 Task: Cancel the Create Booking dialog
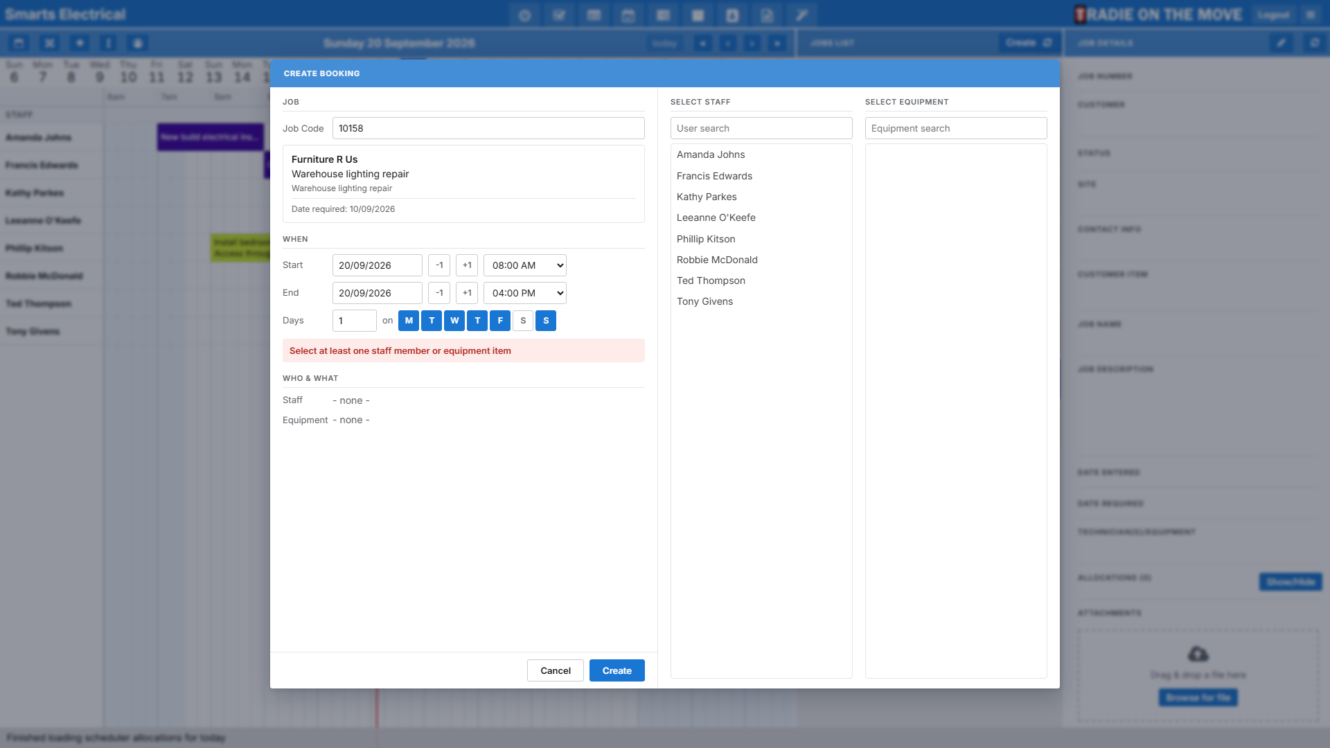[555, 670]
